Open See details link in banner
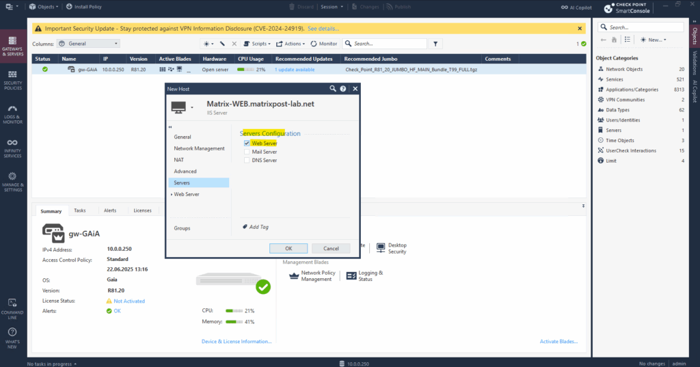Viewport: 700px width, 367px height. 323,29
